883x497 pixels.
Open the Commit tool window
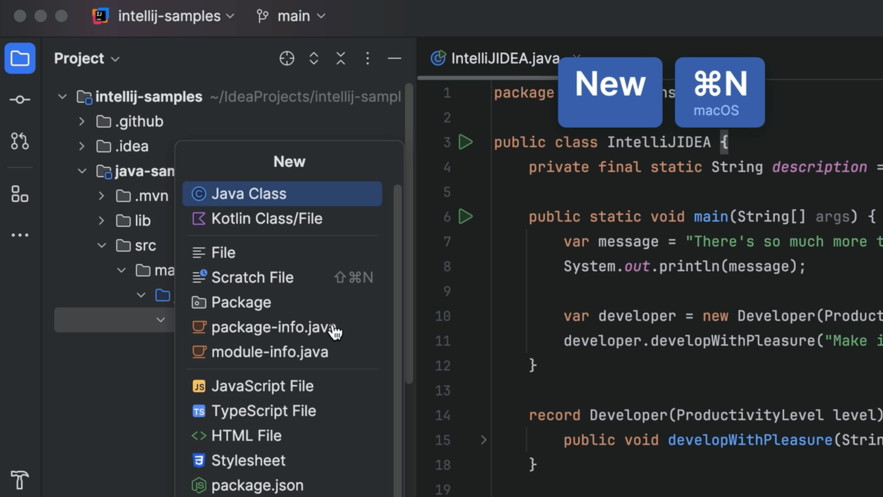[20, 100]
